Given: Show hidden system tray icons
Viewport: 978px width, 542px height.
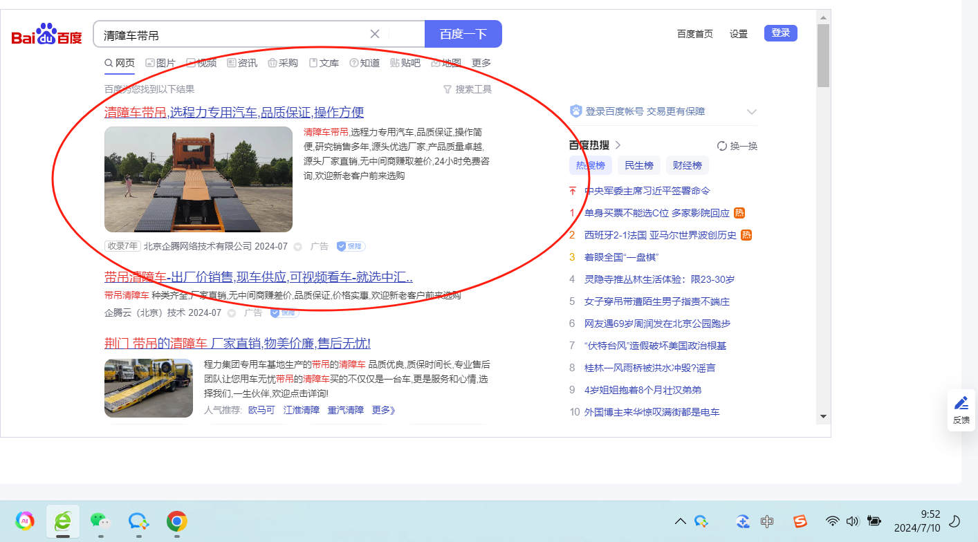Looking at the screenshot, I should pyautogui.click(x=681, y=521).
